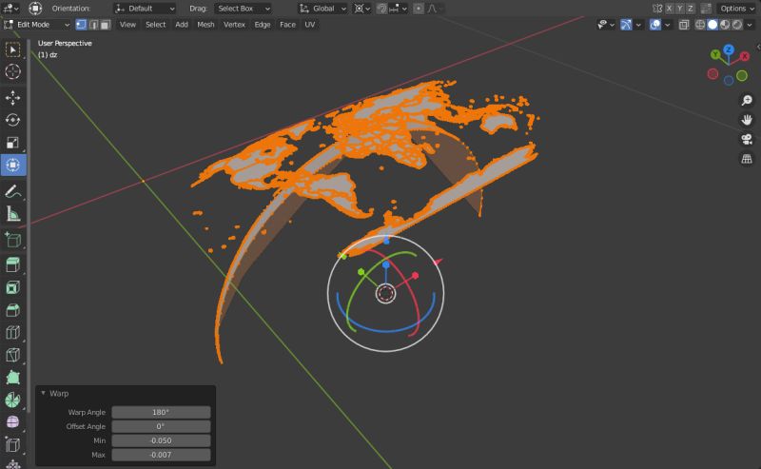Open the Edit Mode dropdown
This screenshot has width=761, height=469.
coord(37,25)
